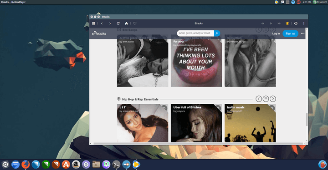Open the orange software center dock icon
The height and width of the screenshot is (170, 328).
pos(66,165)
